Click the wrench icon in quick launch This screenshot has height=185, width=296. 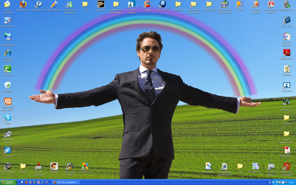point(47,182)
